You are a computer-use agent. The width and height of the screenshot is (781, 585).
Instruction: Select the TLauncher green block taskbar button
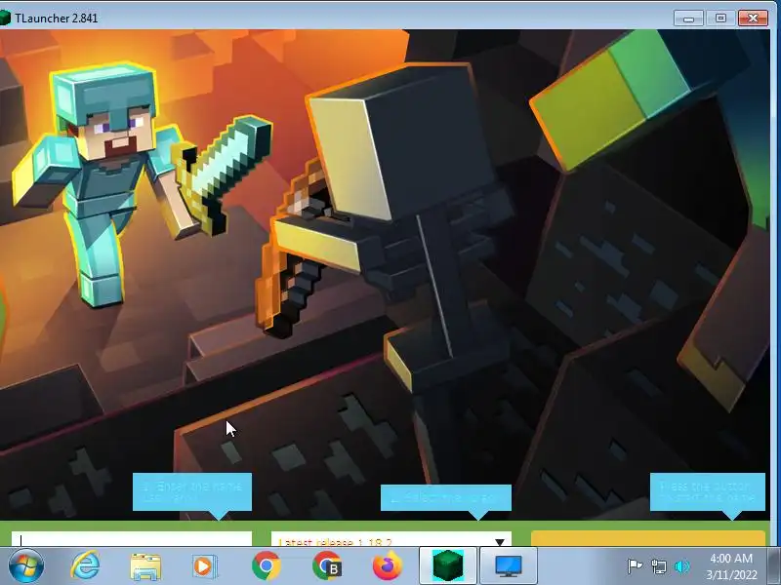[448, 565]
